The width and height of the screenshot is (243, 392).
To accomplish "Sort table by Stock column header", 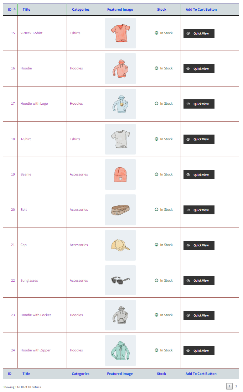I will [162, 10].
